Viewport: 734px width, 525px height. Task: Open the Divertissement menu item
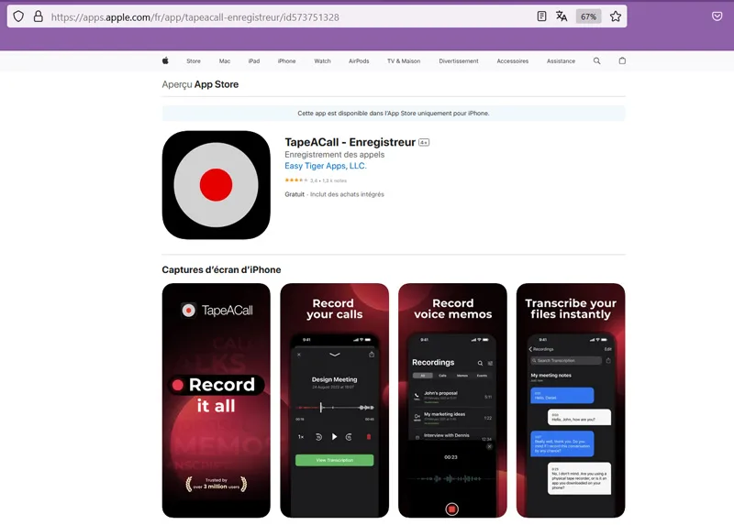[459, 61]
